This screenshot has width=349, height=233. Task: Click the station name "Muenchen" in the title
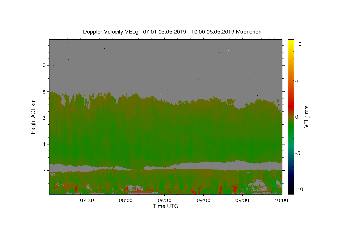coord(249,32)
